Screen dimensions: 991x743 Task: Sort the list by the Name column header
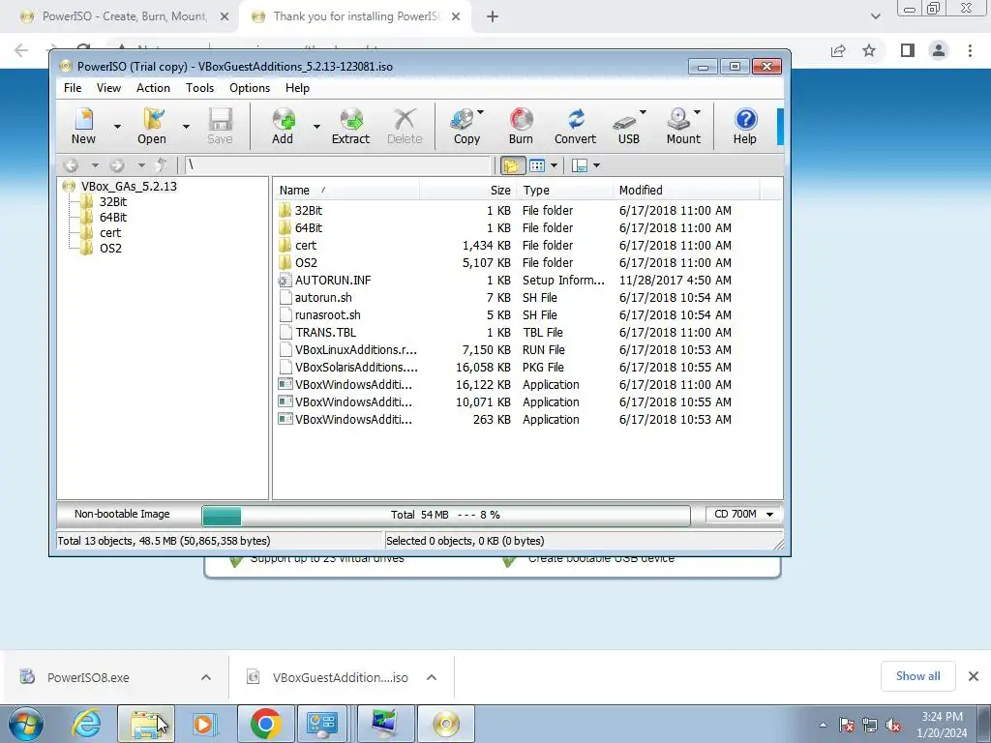(x=347, y=191)
